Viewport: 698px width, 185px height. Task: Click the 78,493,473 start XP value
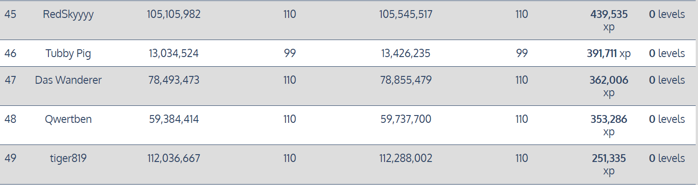tap(174, 80)
